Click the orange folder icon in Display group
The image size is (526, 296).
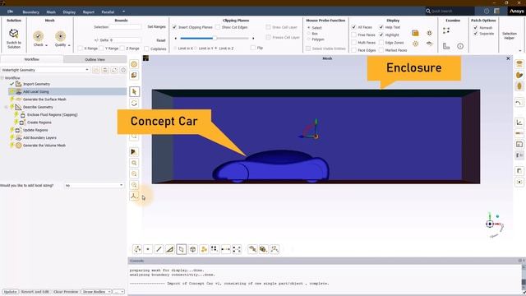(x=415, y=33)
